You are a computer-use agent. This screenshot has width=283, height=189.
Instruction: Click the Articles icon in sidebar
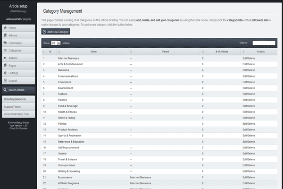click(x=5, y=35)
